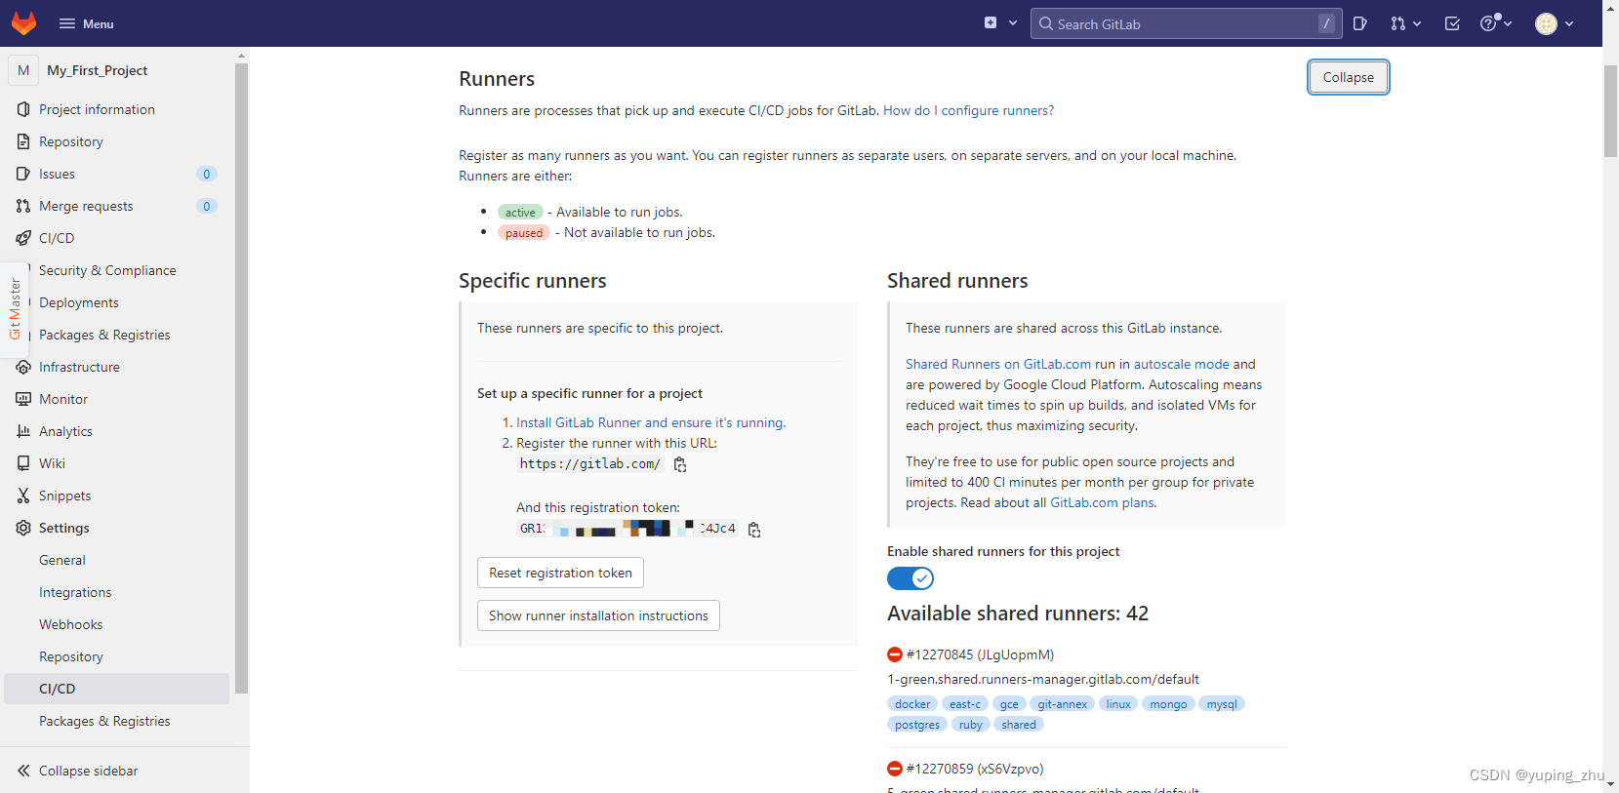
Task: Open the user avatar menu
Action: point(1546,23)
